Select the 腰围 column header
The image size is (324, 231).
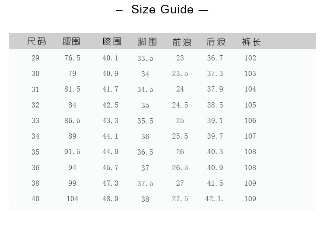[71, 41]
